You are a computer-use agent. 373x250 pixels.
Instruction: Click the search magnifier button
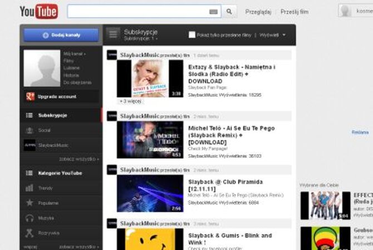pyautogui.click(x=229, y=11)
